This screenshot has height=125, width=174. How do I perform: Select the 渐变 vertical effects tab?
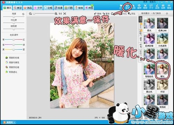(x=141, y=39)
